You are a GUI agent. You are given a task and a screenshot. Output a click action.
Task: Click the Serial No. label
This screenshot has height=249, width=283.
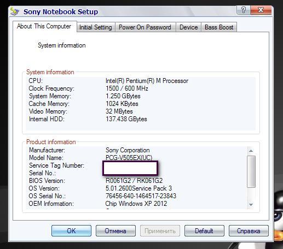point(42,173)
